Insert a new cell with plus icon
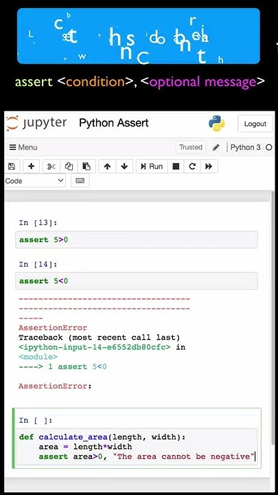Image resolution: width=278 pixels, height=495 pixels. [31, 166]
